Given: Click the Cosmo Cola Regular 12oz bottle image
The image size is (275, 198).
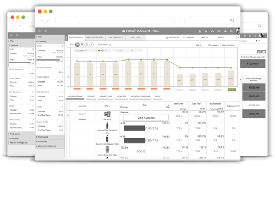Looking at the screenshot, I should pos(107,139).
